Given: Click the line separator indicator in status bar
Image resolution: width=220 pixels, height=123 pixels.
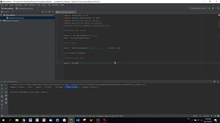Looking at the screenshot, I should tap(200, 116).
